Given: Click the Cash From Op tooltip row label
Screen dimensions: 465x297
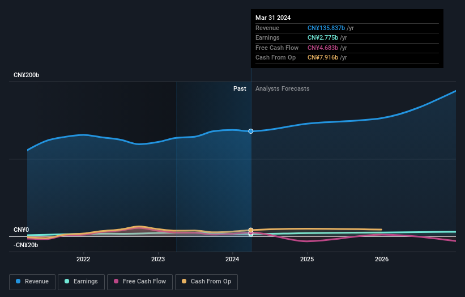Looking at the screenshot, I should click(275, 58).
